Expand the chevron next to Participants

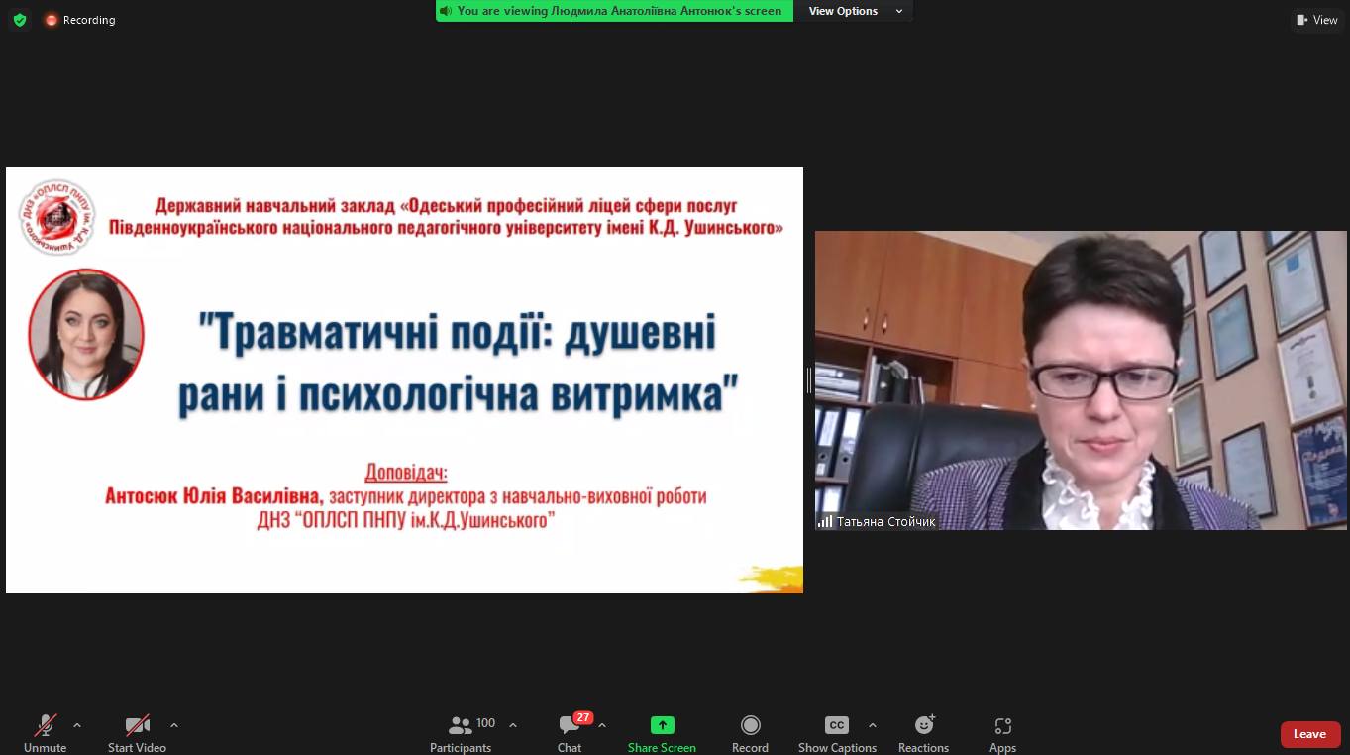[x=513, y=725]
